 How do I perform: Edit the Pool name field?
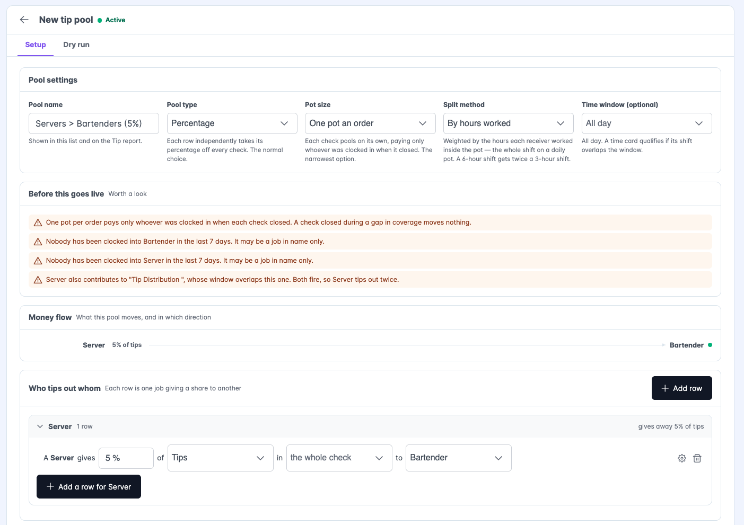point(94,123)
